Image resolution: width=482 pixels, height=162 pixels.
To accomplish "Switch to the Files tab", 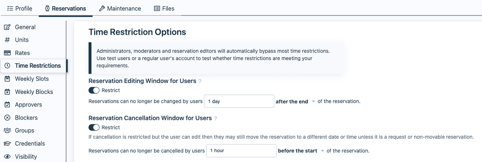I will pyautogui.click(x=164, y=9).
